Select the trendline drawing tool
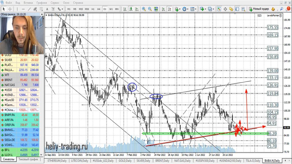292x164 pixels. click(x=29, y=9)
